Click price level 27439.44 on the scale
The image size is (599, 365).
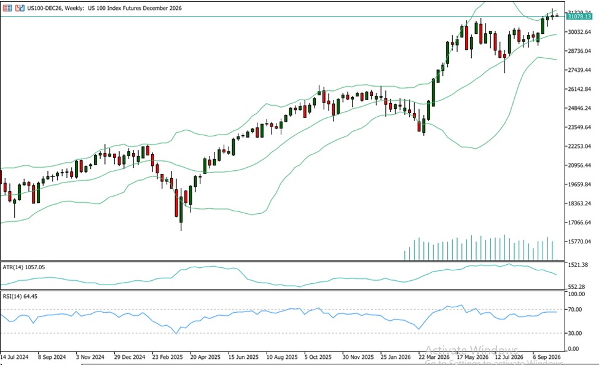[x=579, y=70]
